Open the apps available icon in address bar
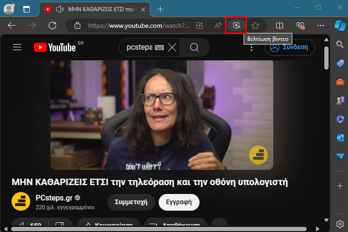The width and height of the screenshot is (348, 232). (200, 26)
